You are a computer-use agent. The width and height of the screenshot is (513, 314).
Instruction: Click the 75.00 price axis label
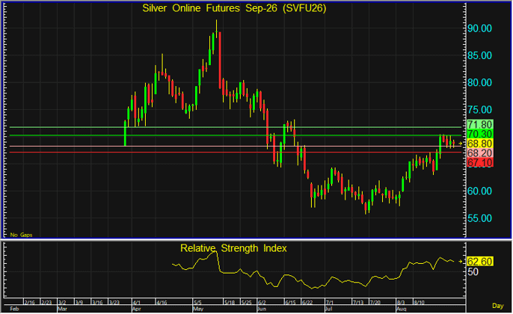click(479, 110)
